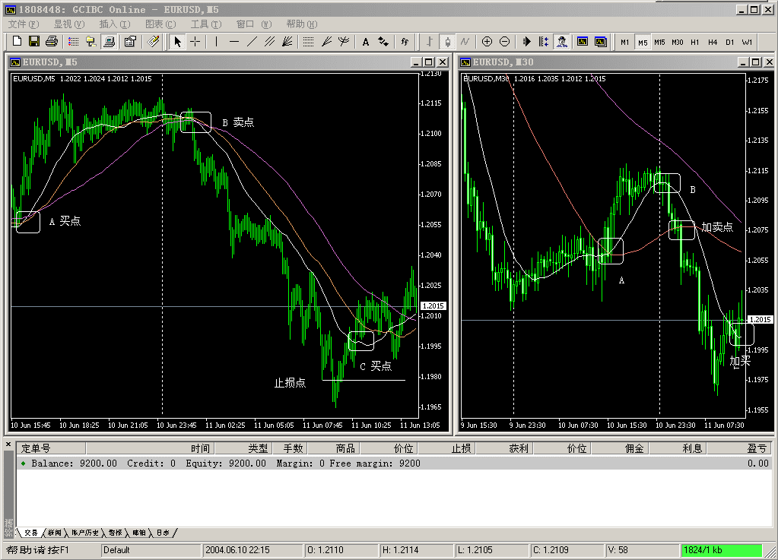Select the text label A tool
This screenshot has height=560, width=778.
coord(366,42)
